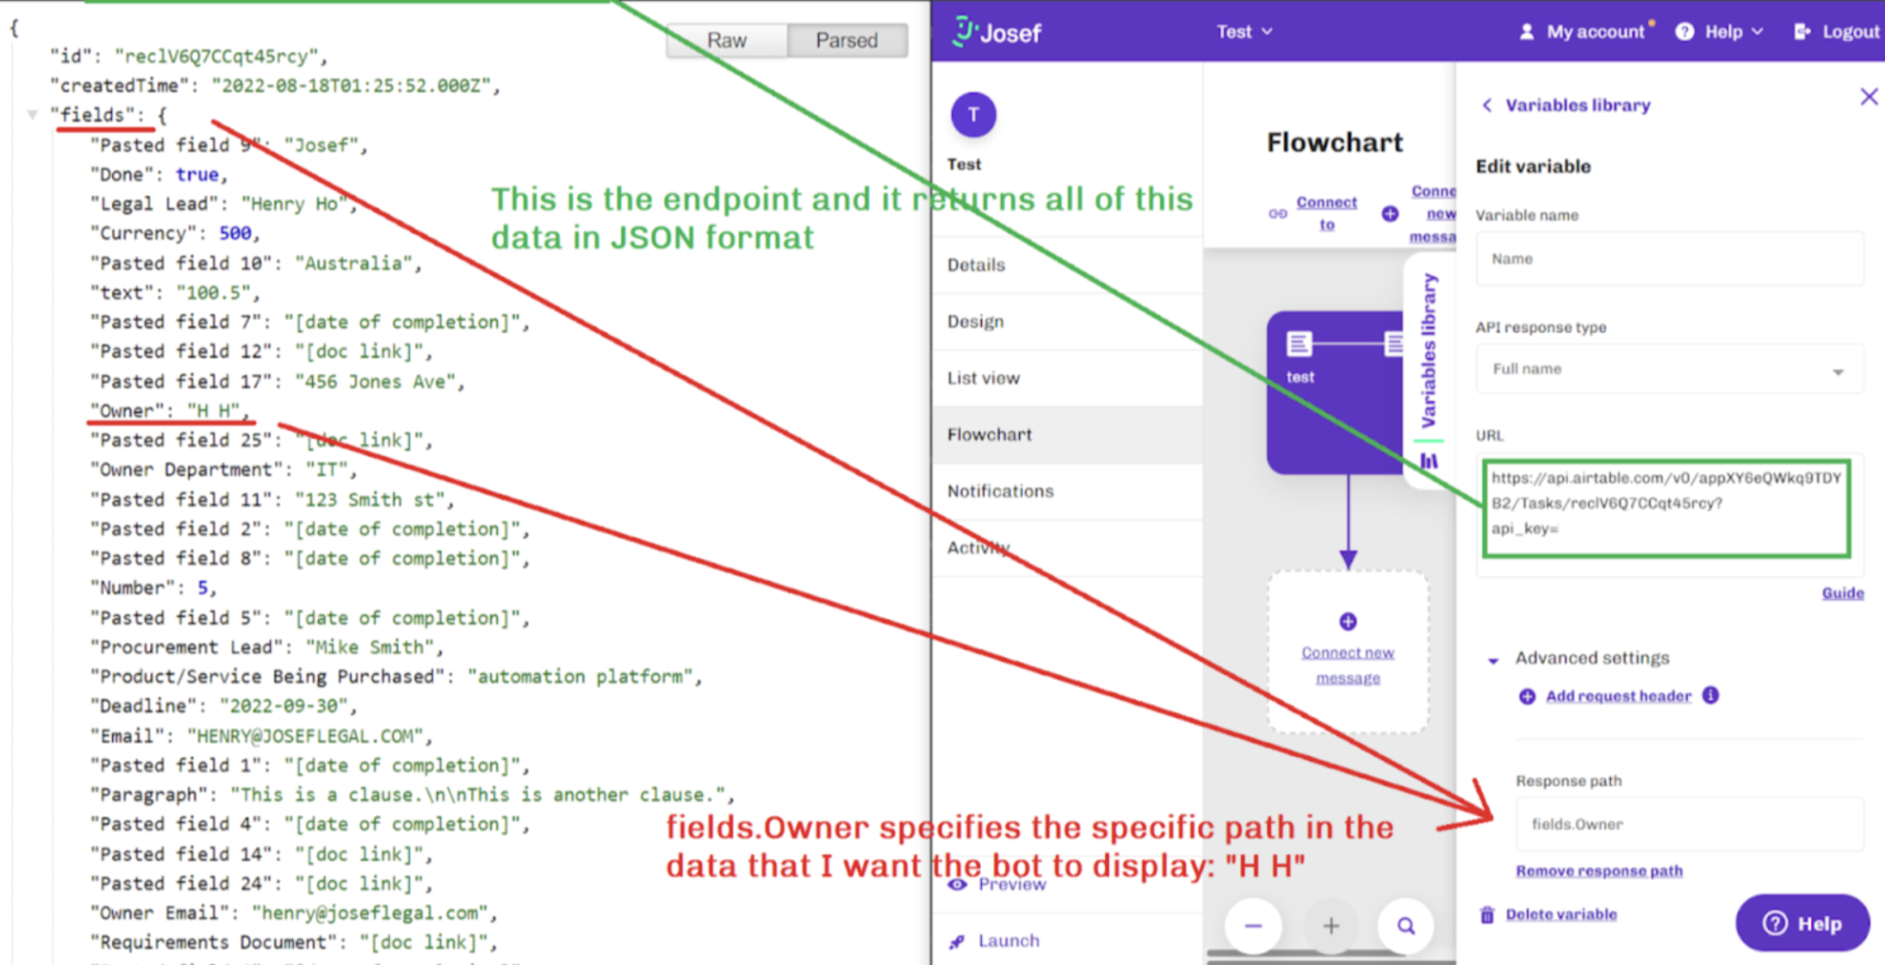Zoom out with the minus button
Image resolution: width=1885 pixels, height=965 pixels.
(1253, 926)
